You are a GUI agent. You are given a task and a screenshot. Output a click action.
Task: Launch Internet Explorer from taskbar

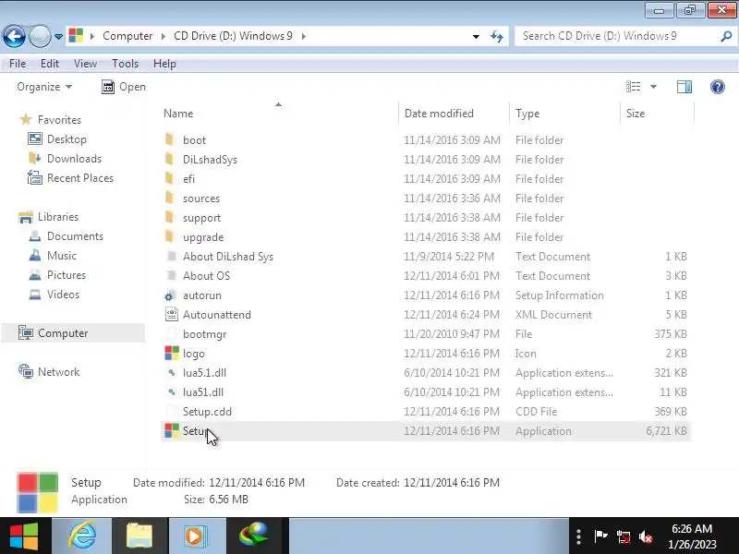tap(82, 536)
